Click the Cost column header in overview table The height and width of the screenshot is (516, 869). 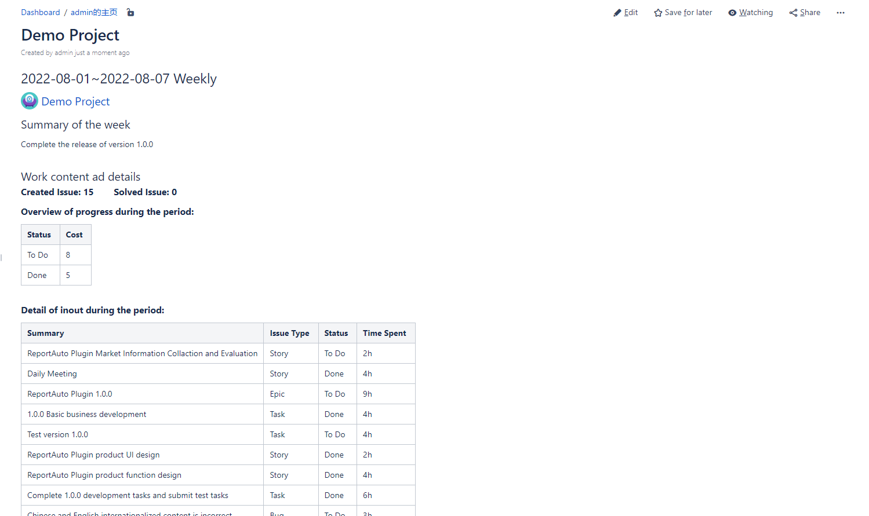[74, 235]
